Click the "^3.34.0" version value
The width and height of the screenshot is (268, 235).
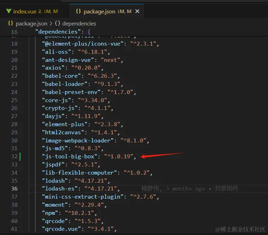pyautogui.click(x=92, y=100)
